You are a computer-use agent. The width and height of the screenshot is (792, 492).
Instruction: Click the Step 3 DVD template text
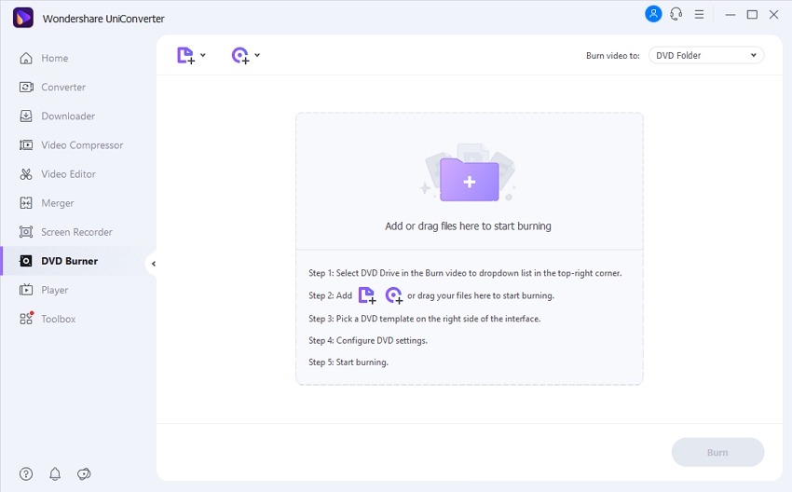(x=424, y=319)
